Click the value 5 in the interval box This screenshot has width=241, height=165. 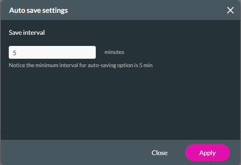[x=15, y=52]
